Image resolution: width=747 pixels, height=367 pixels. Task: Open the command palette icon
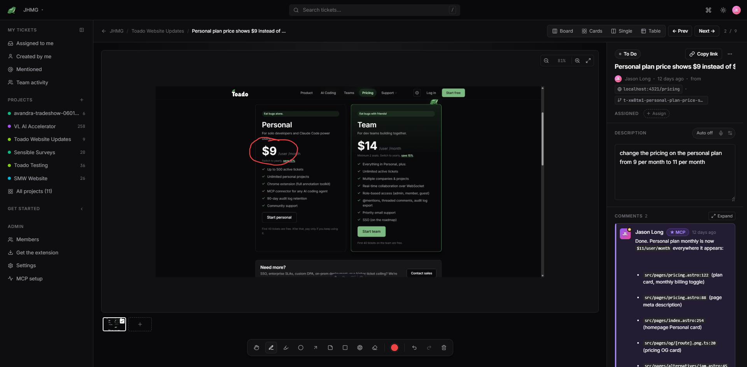pos(708,10)
